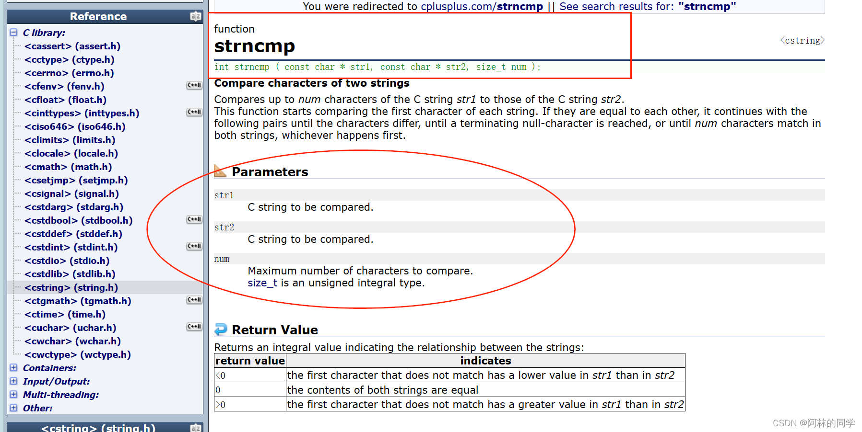Open <cstdio> (stdio.h) from the reference list
This screenshot has width=862, height=432.
pyautogui.click(x=66, y=261)
